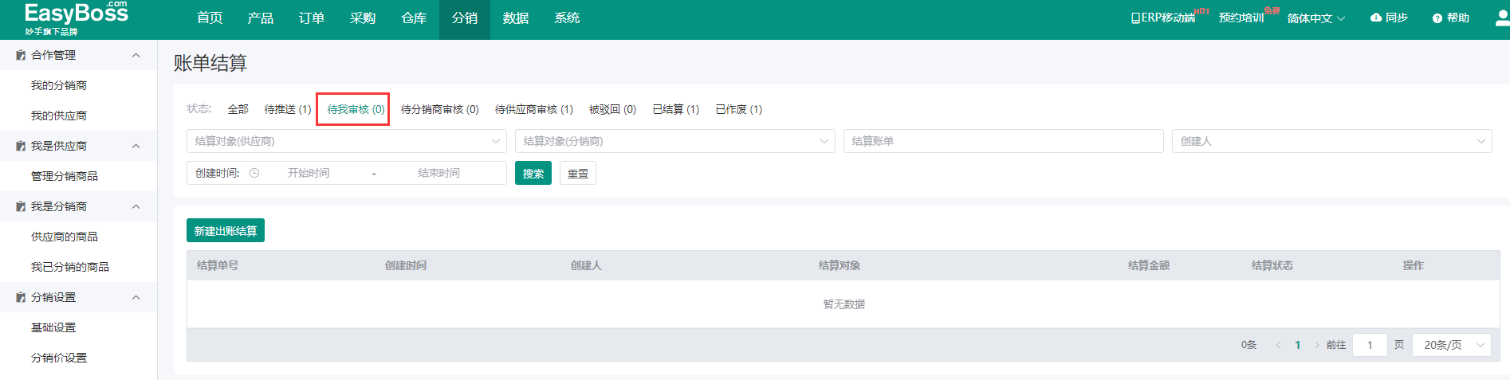
Task: Open the 创建人 dropdown
Action: tap(1332, 141)
